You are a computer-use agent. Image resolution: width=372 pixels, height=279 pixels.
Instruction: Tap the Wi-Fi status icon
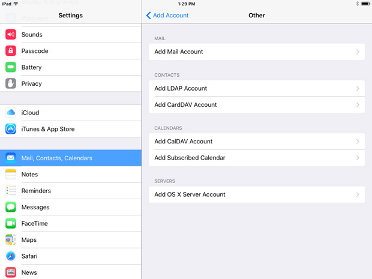coord(16,4)
